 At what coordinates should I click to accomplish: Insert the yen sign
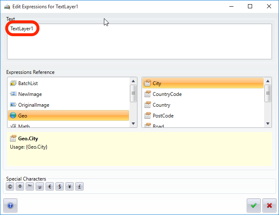pos(70,187)
